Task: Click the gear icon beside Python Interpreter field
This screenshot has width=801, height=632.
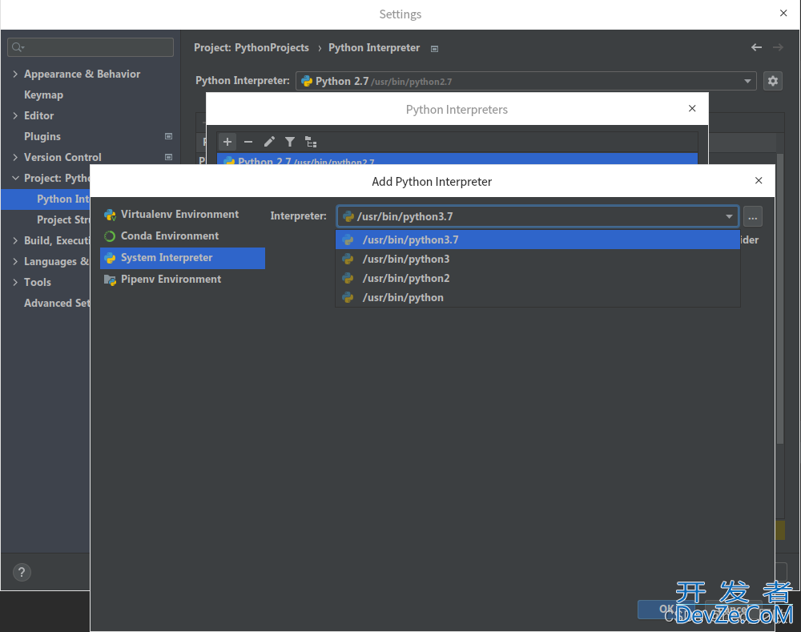Action: tap(773, 81)
